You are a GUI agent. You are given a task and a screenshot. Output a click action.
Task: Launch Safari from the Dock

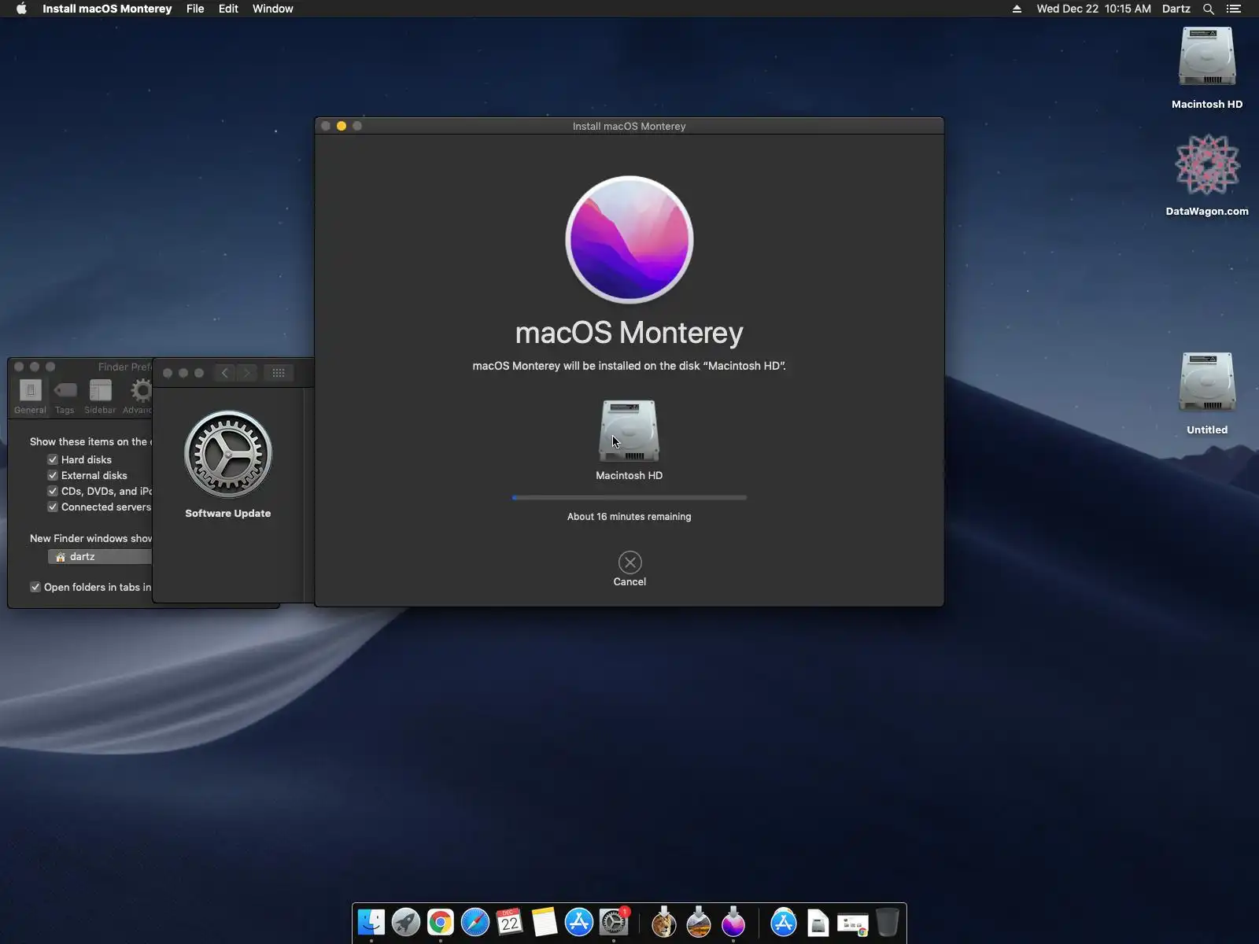pos(475,922)
